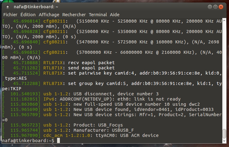Screen dimensions: 229x147
Task: Select the Terminal menu
Action: click(98, 14)
